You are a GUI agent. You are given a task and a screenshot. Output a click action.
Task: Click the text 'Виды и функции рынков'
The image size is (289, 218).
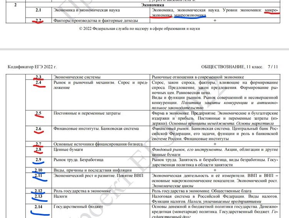pyautogui.click(x=176, y=97)
